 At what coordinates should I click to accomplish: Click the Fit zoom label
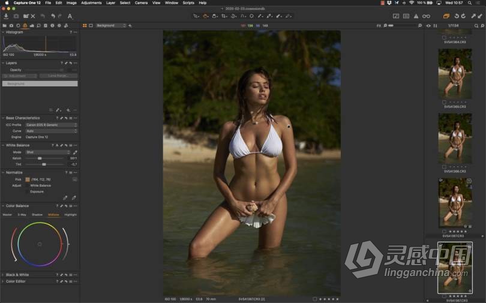click(x=379, y=26)
